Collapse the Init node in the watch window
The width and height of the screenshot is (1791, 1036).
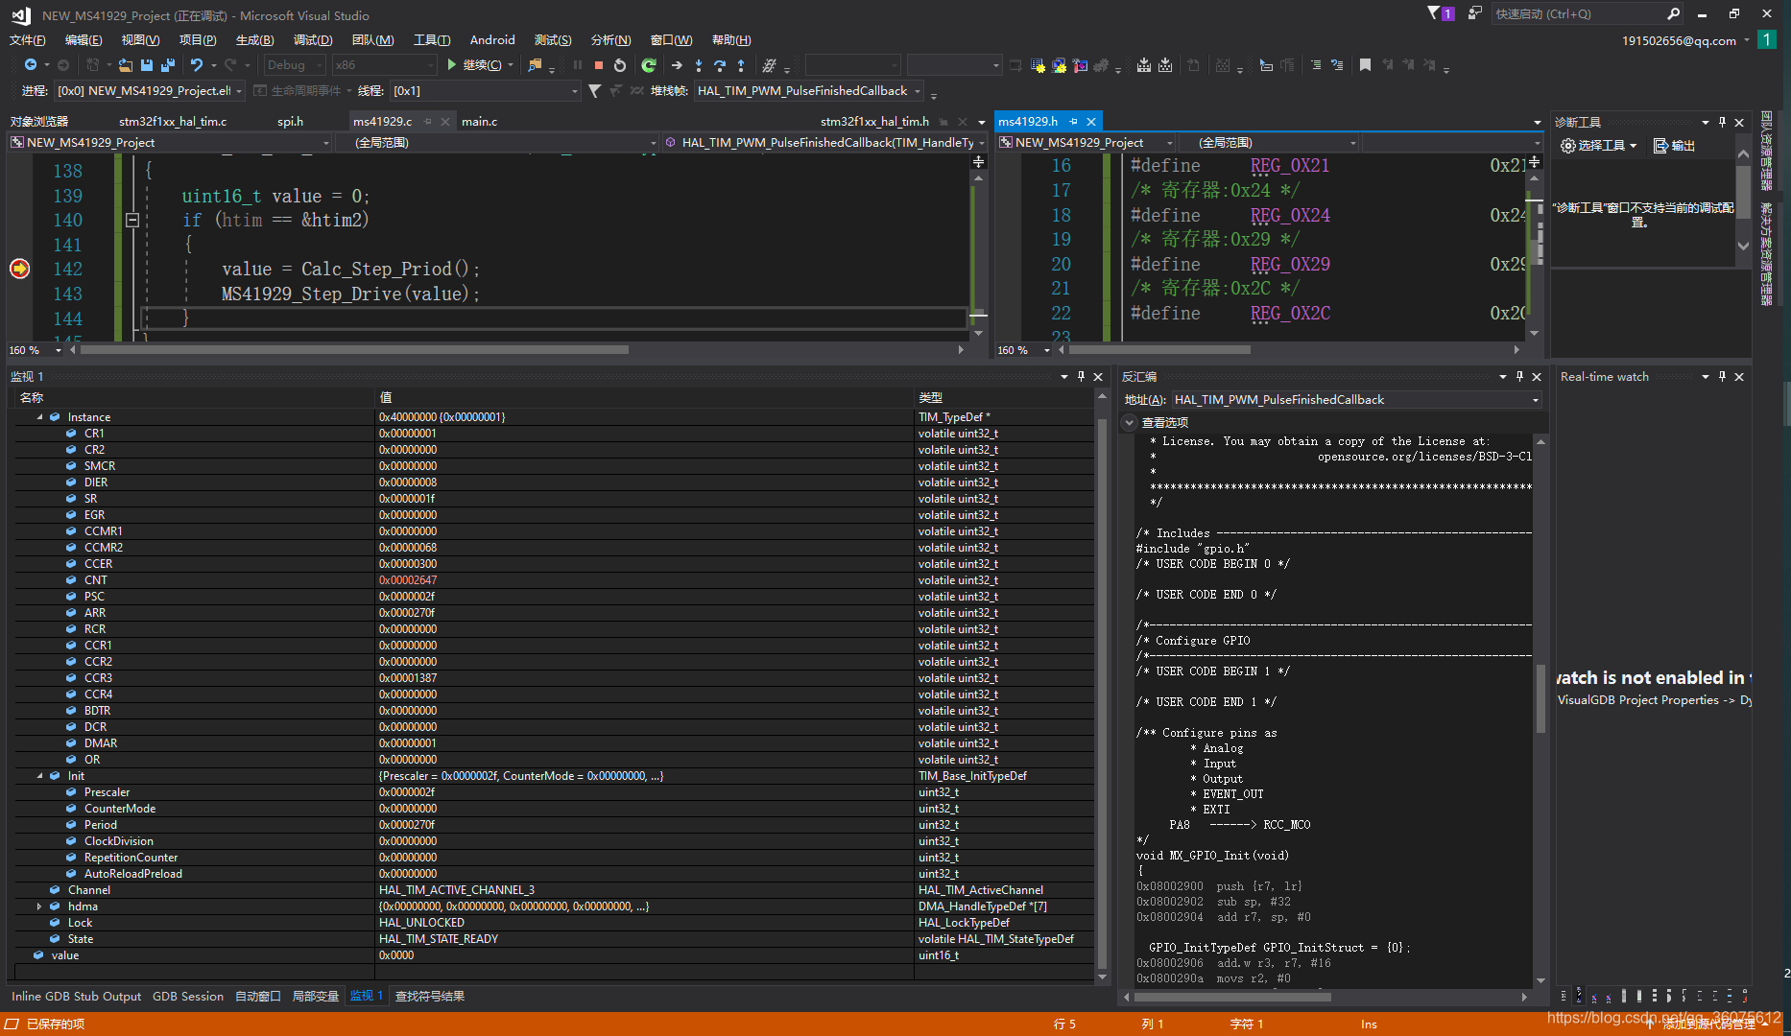40,775
